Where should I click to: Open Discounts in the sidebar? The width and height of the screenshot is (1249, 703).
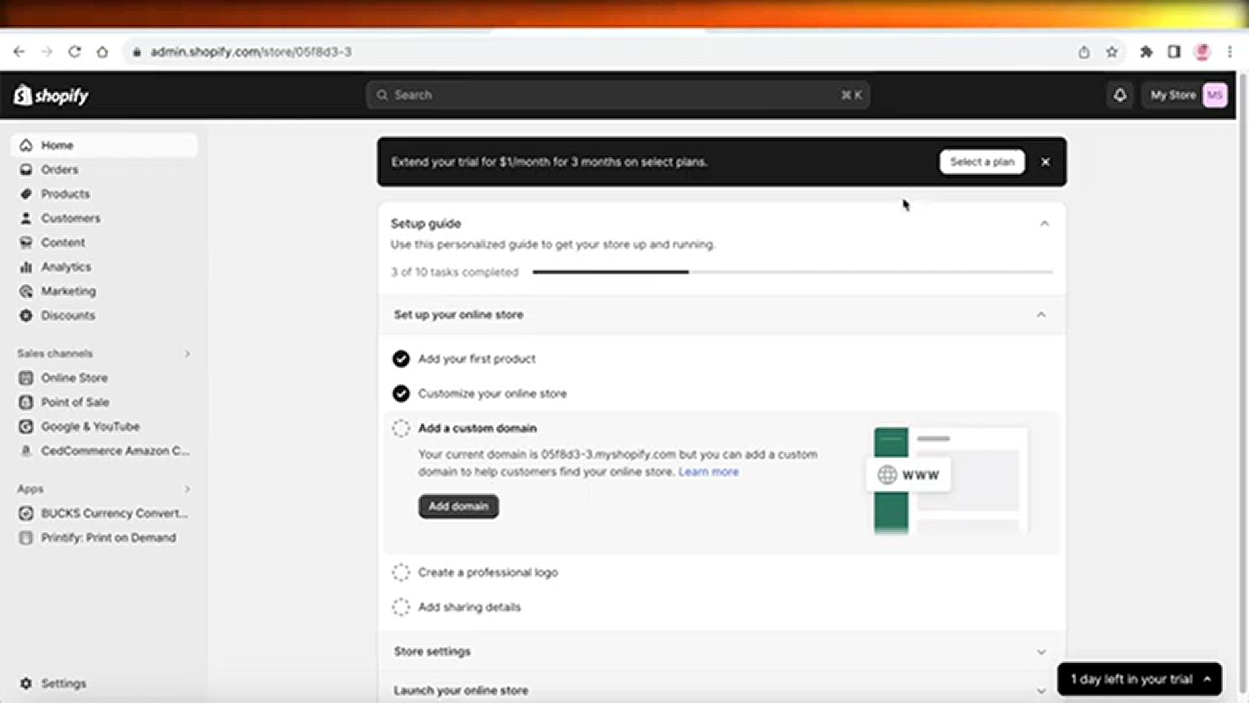point(104,315)
